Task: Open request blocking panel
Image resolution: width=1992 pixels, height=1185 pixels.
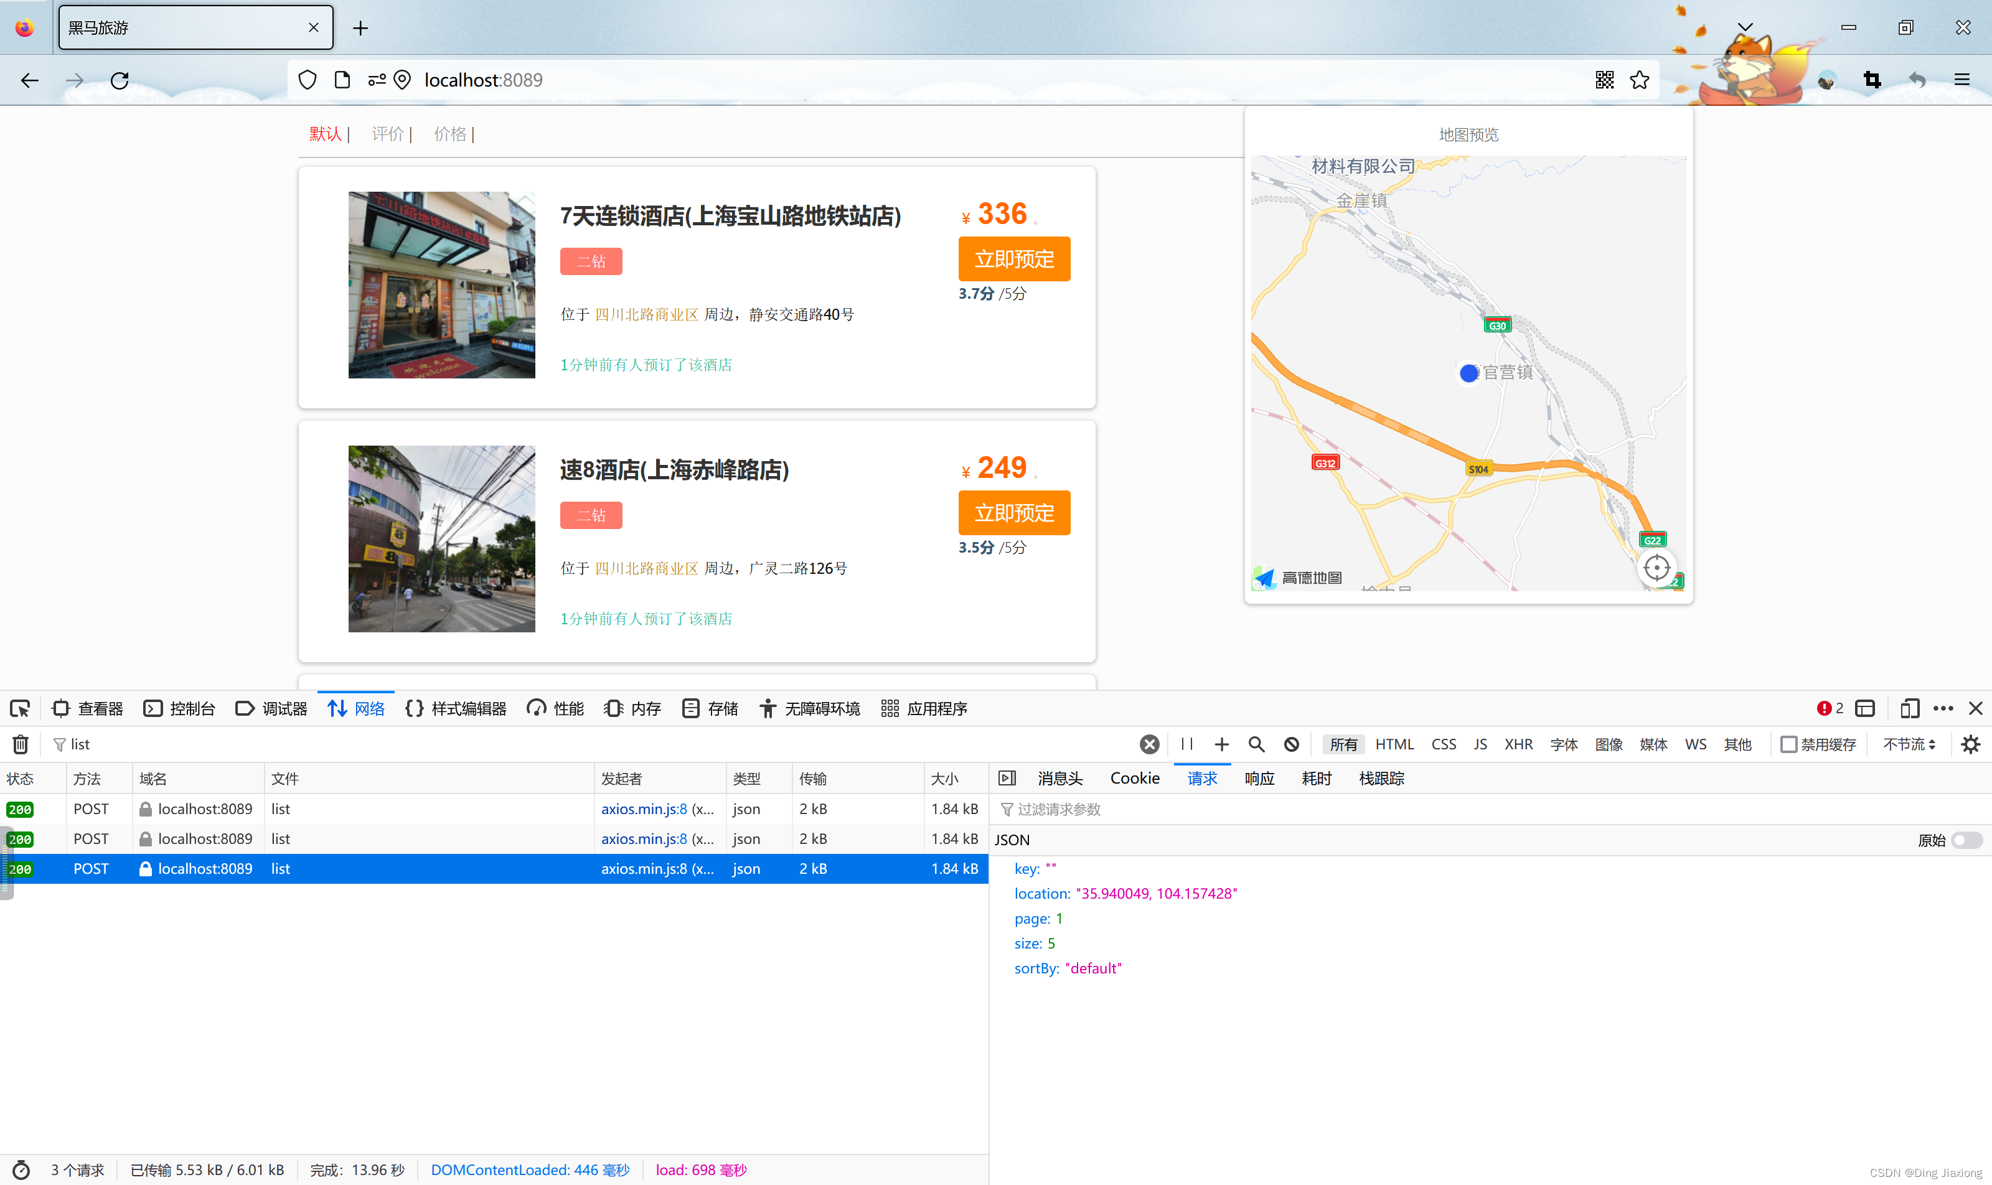Action: [1292, 744]
